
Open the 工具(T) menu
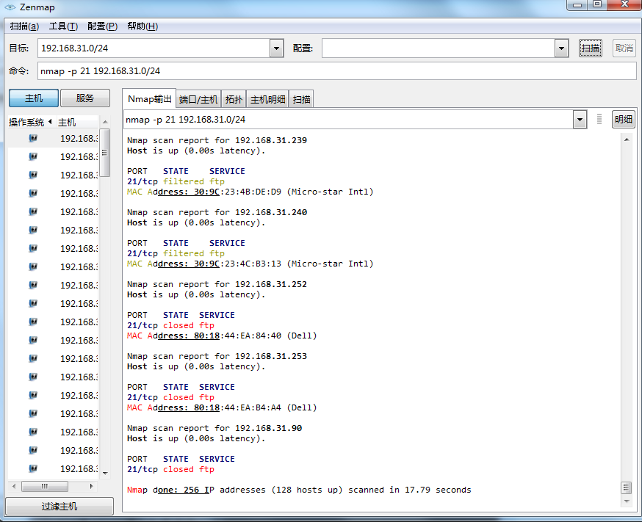point(63,26)
